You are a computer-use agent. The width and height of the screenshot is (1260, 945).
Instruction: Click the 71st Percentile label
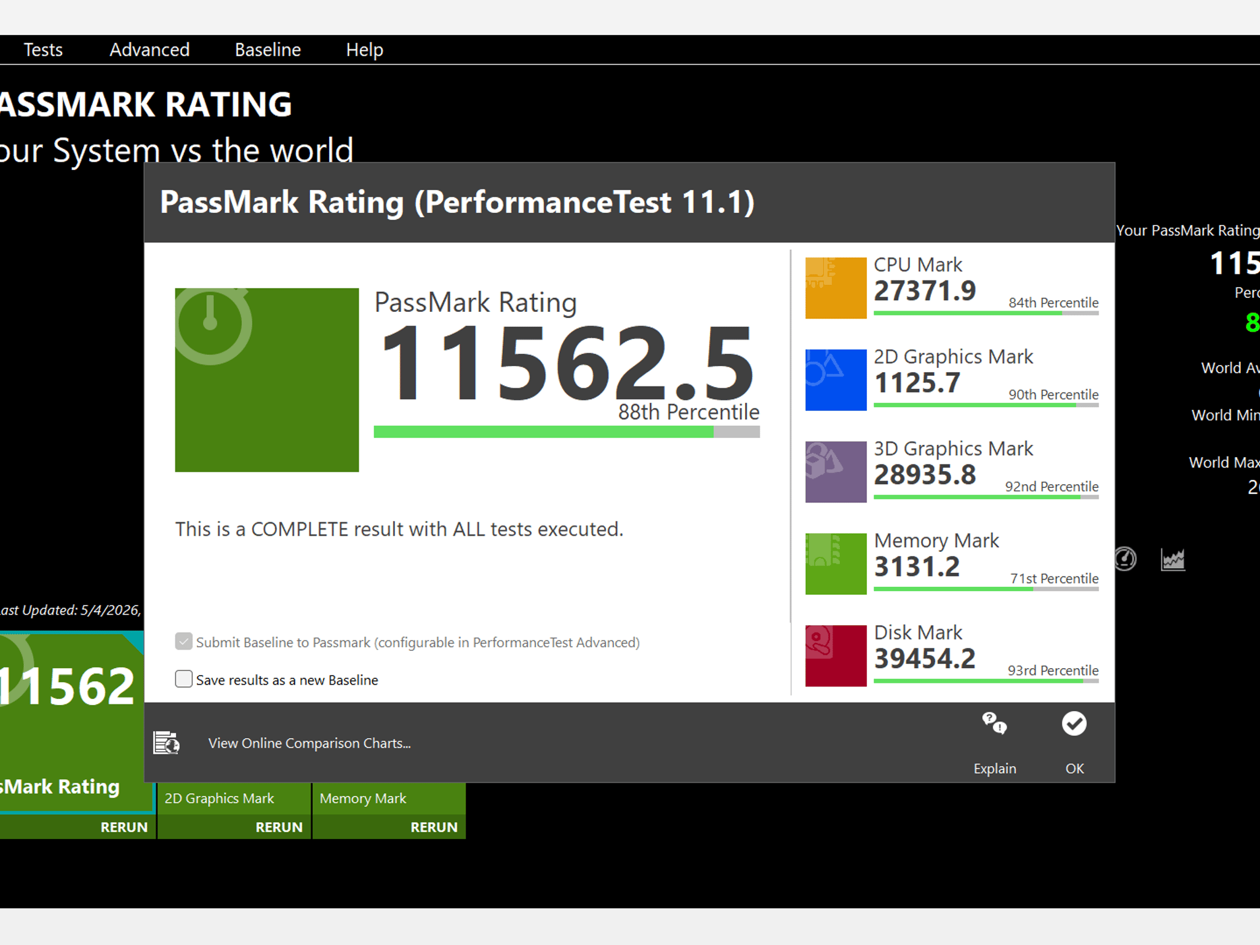(1054, 578)
